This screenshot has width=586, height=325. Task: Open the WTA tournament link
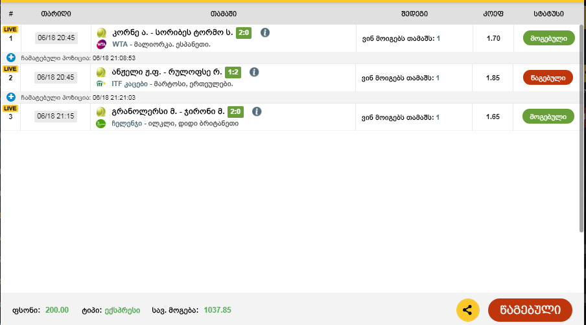(120, 45)
